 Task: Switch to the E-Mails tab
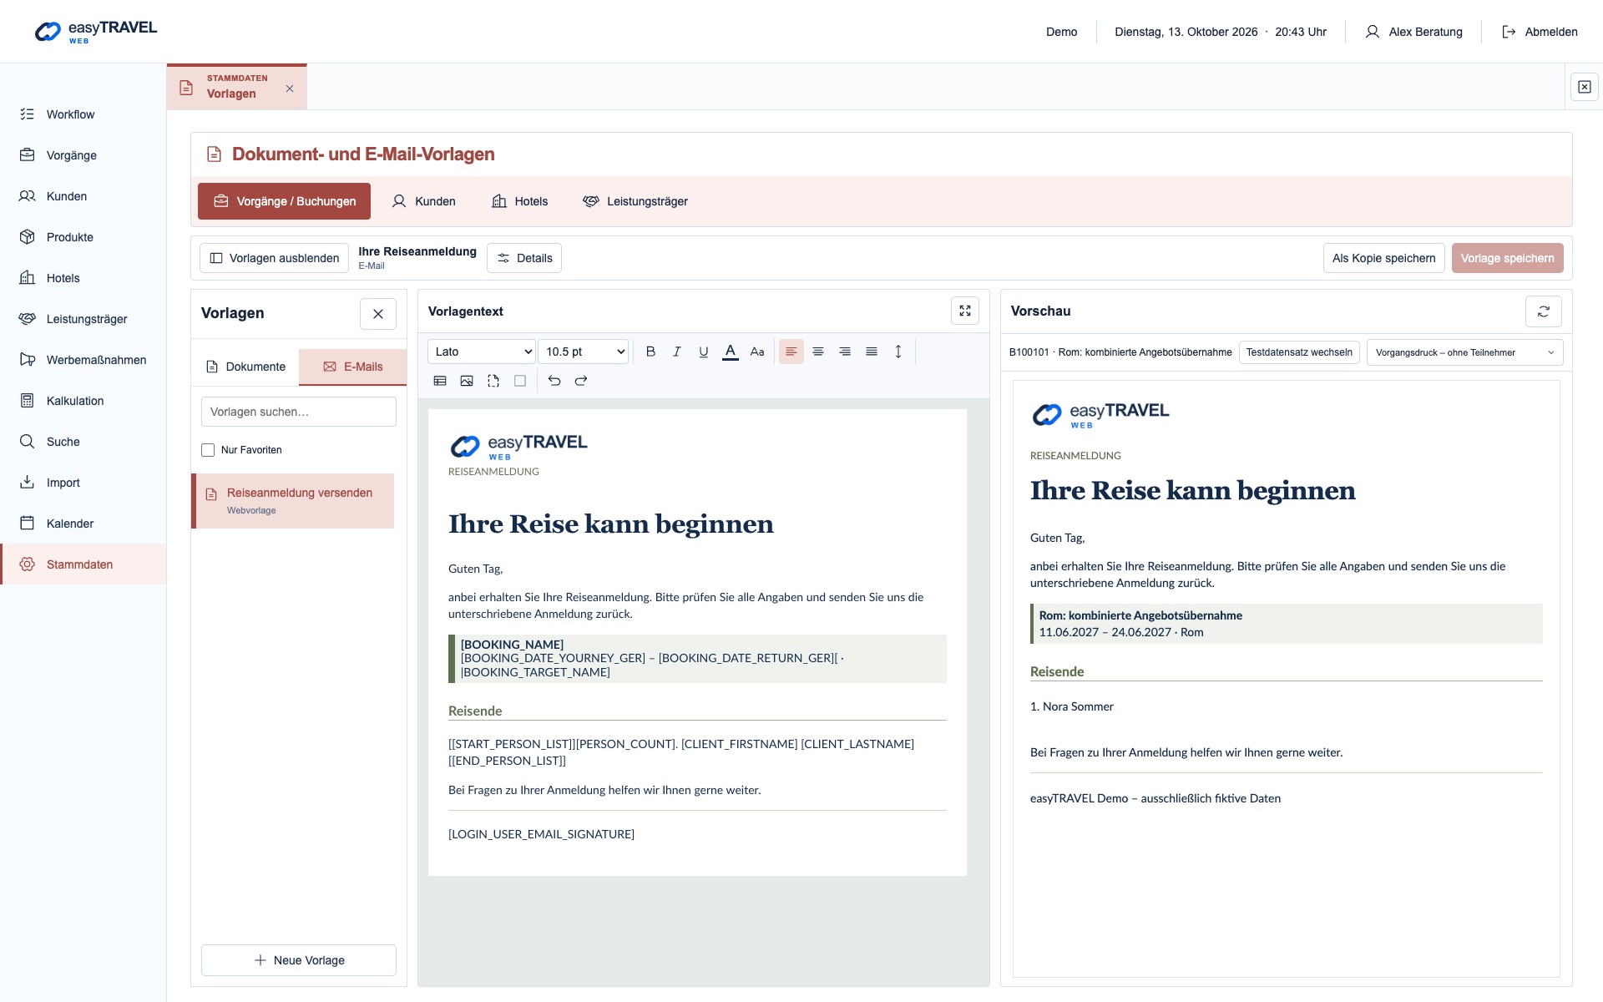(352, 367)
